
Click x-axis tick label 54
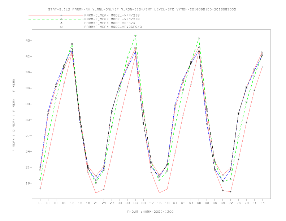(x=183, y=203)
